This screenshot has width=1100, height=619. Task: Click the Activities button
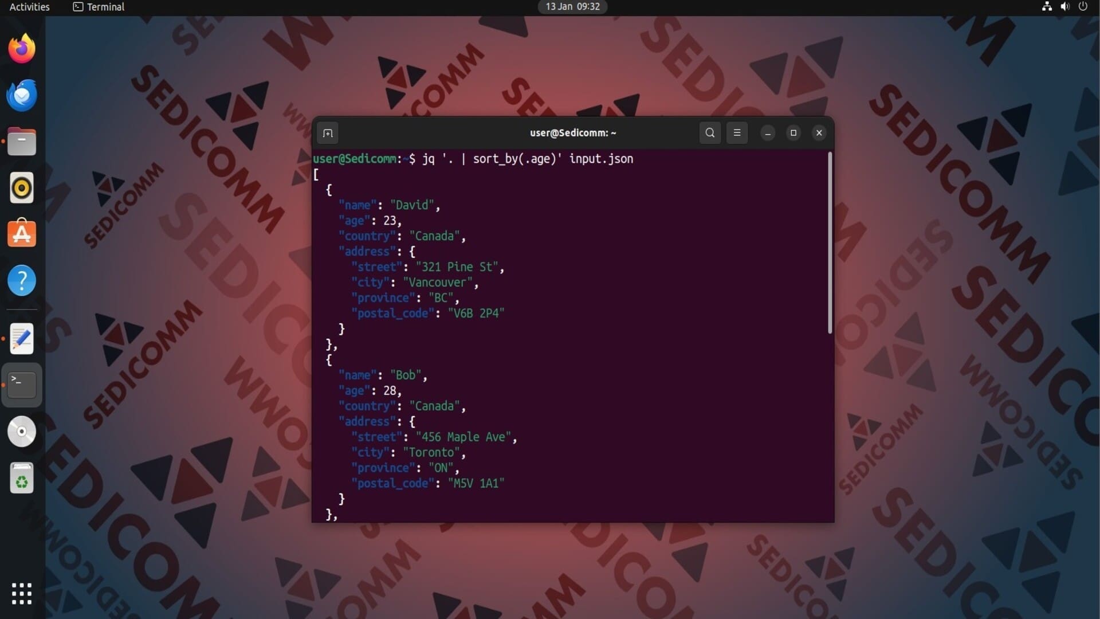[x=30, y=7]
